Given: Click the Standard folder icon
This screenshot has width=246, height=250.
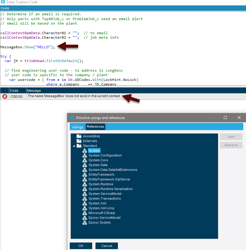Looking at the screenshot, I should coord(79,146).
